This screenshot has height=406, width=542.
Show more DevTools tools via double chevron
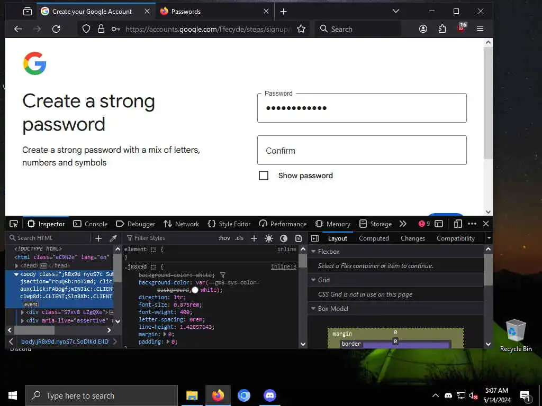click(x=403, y=224)
